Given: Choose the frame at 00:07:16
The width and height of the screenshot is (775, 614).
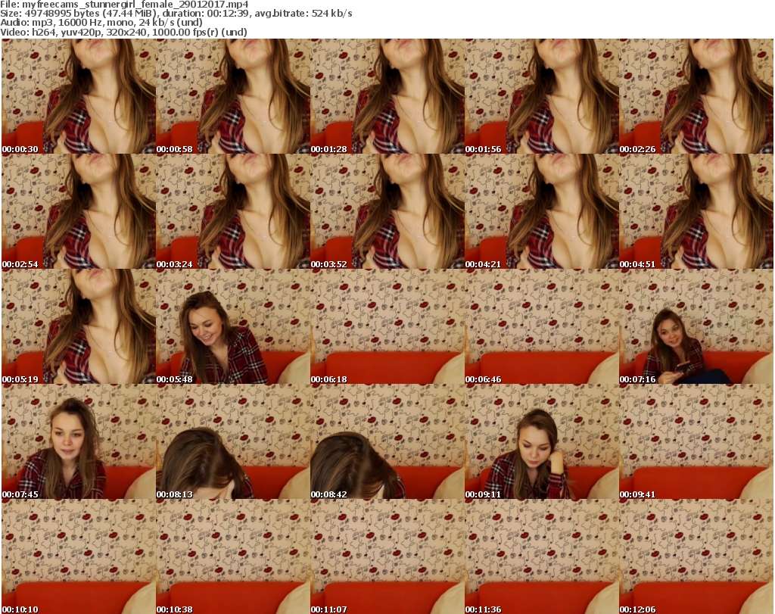Looking at the screenshot, I should click(x=696, y=326).
